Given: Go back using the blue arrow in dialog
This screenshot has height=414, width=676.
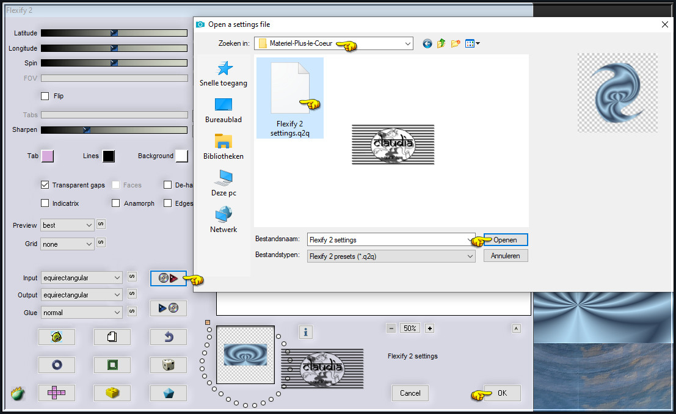Looking at the screenshot, I should 427,43.
